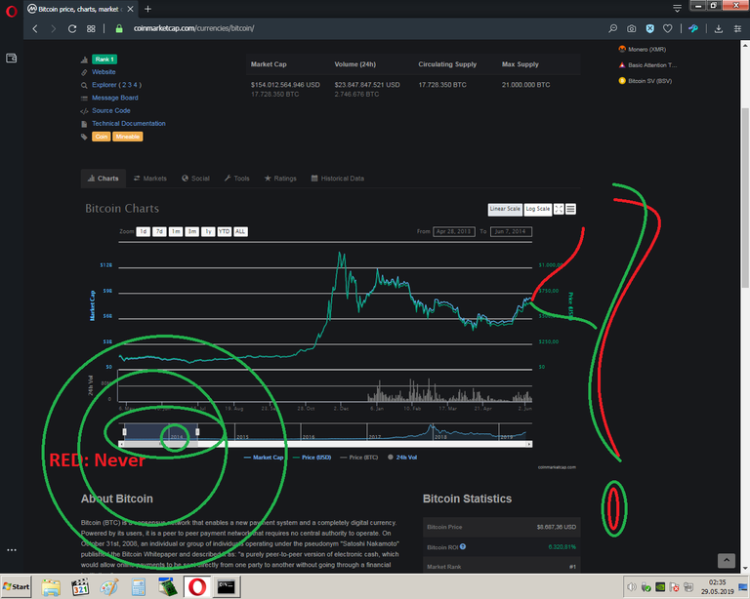This screenshot has height=599, width=750.
Task: Click the Windows Start button
Action: [x=17, y=586]
